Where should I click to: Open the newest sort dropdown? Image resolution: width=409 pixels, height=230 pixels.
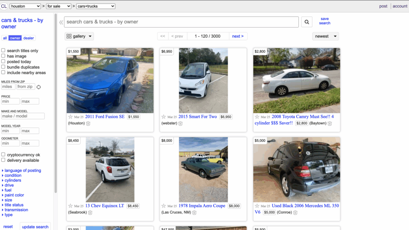pos(326,36)
